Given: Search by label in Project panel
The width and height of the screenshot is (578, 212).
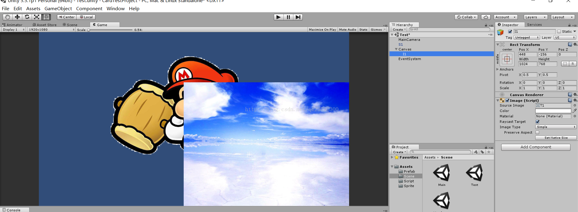Looking at the screenshot, I should tap(482, 152).
